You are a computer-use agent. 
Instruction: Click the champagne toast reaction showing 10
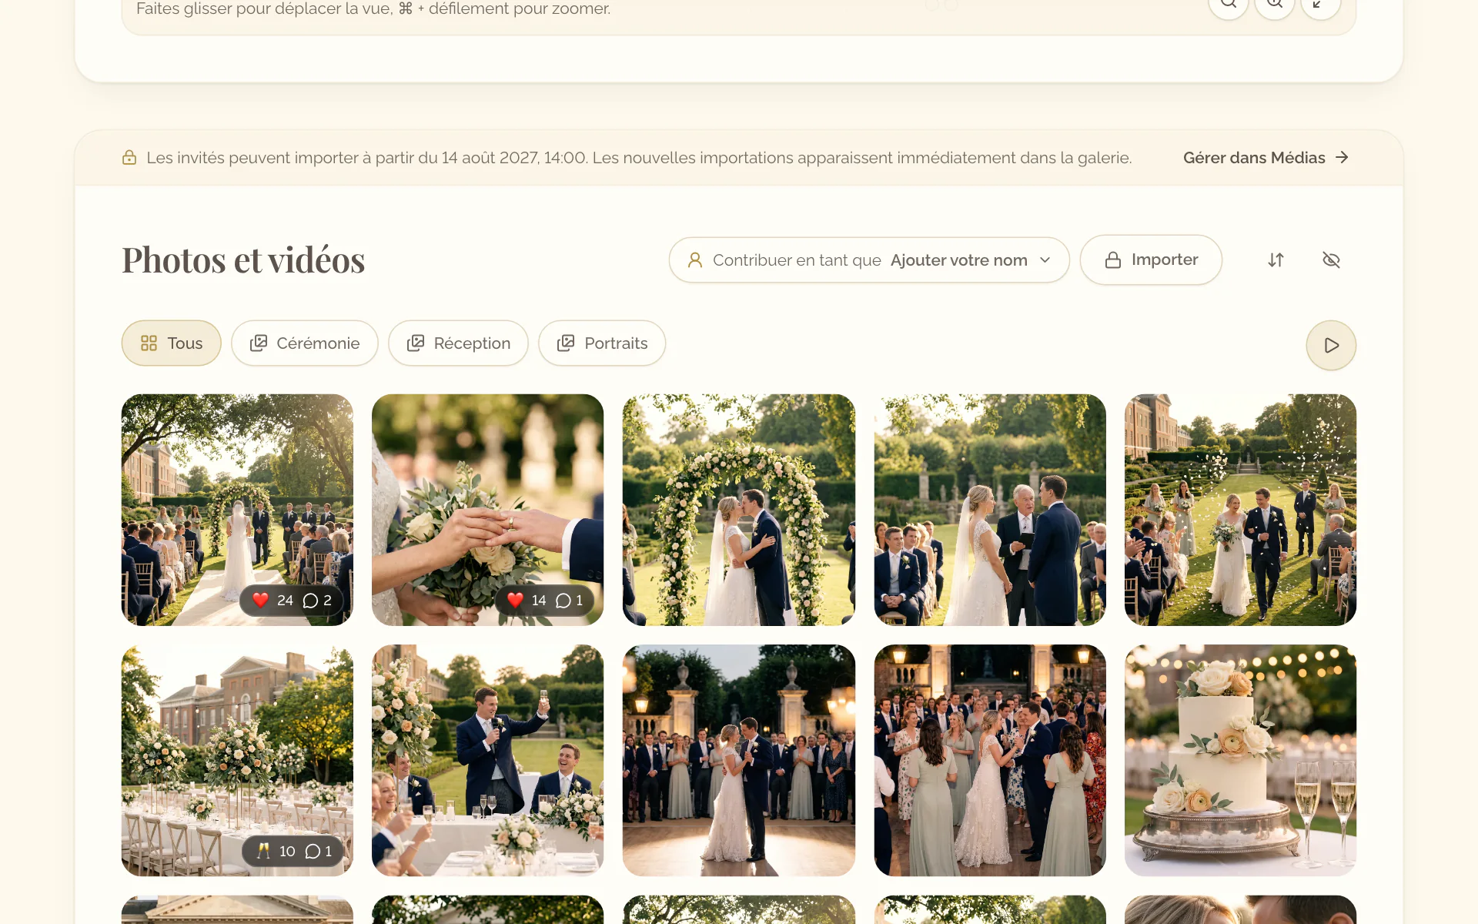pos(276,851)
